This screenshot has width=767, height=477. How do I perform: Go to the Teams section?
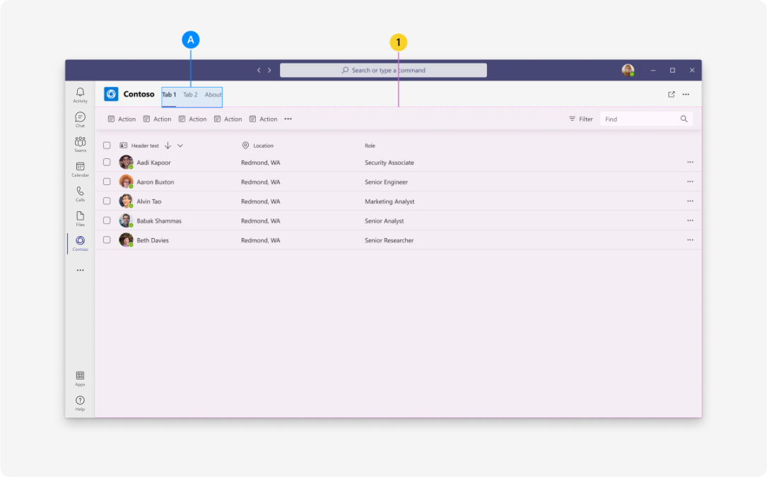[x=80, y=144]
